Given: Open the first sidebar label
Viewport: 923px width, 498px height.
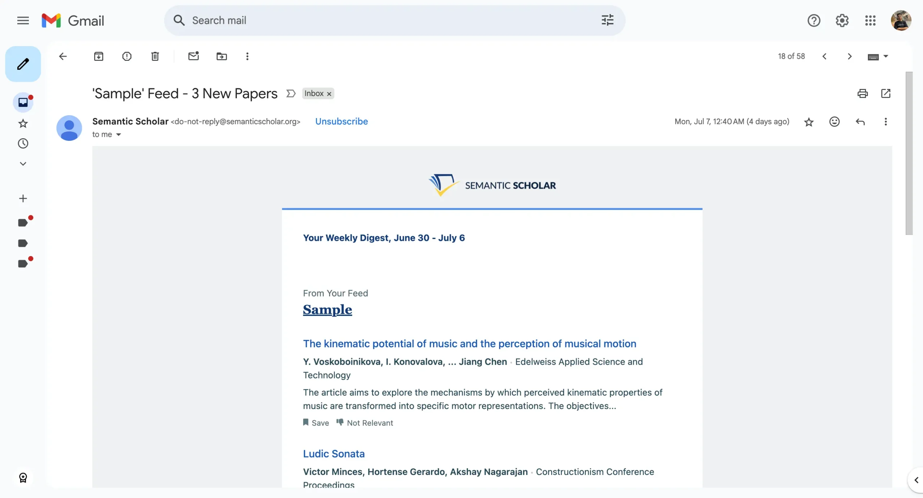Looking at the screenshot, I should click(23, 223).
